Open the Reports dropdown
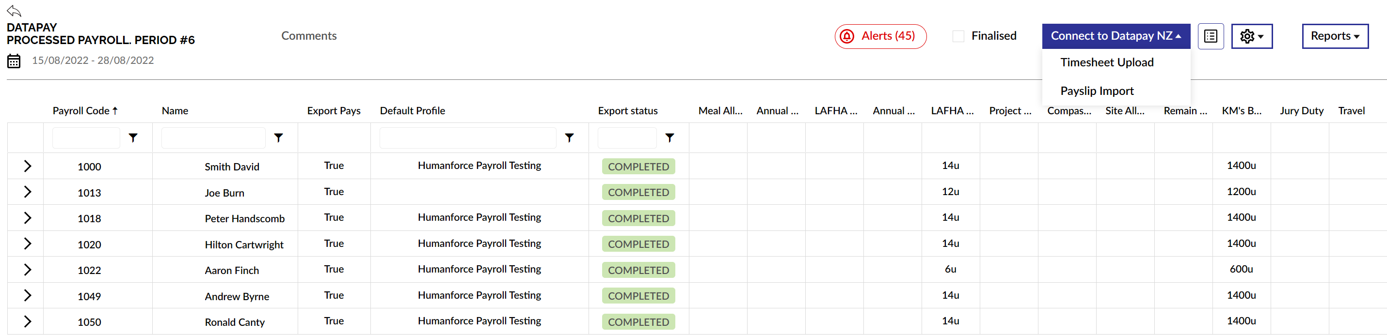 [1335, 36]
